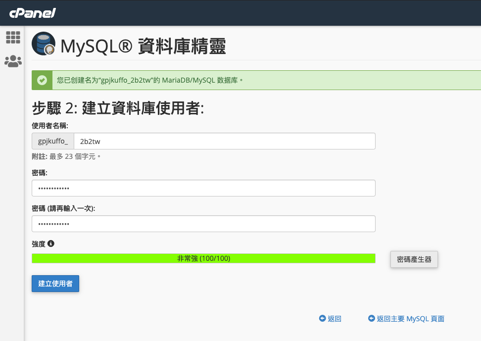Click the 建立使用者 button

[x=55, y=283]
